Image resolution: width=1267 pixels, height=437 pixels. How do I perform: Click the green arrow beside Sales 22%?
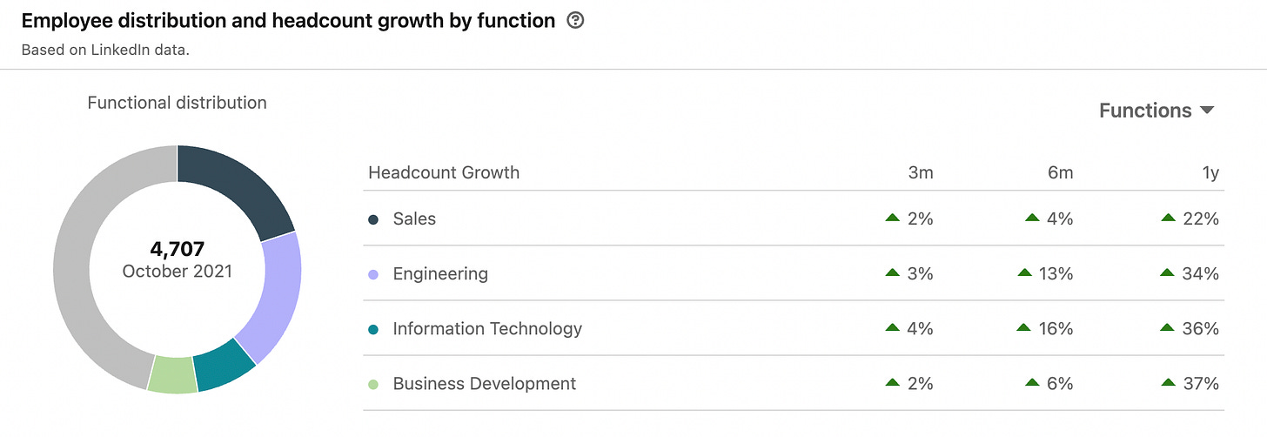pyautogui.click(x=1168, y=218)
